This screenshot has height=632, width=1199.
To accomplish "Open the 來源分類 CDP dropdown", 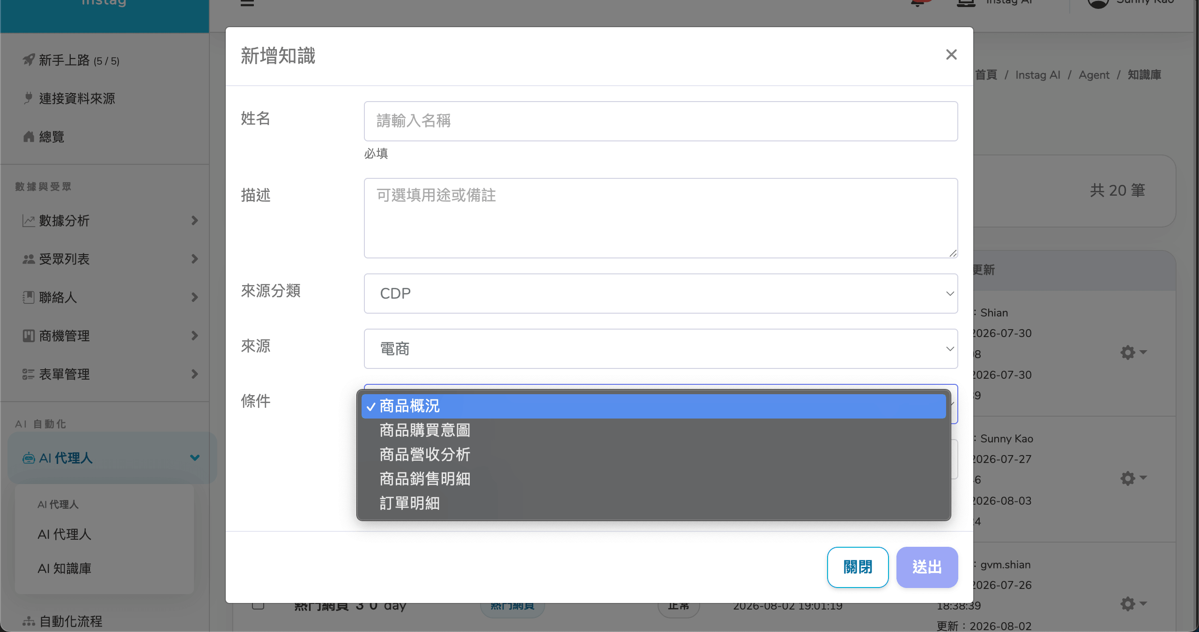I will pyautogui.click(x=661, y=294).
